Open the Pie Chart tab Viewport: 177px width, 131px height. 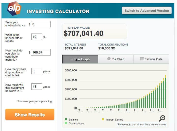[x=115, y=59]
